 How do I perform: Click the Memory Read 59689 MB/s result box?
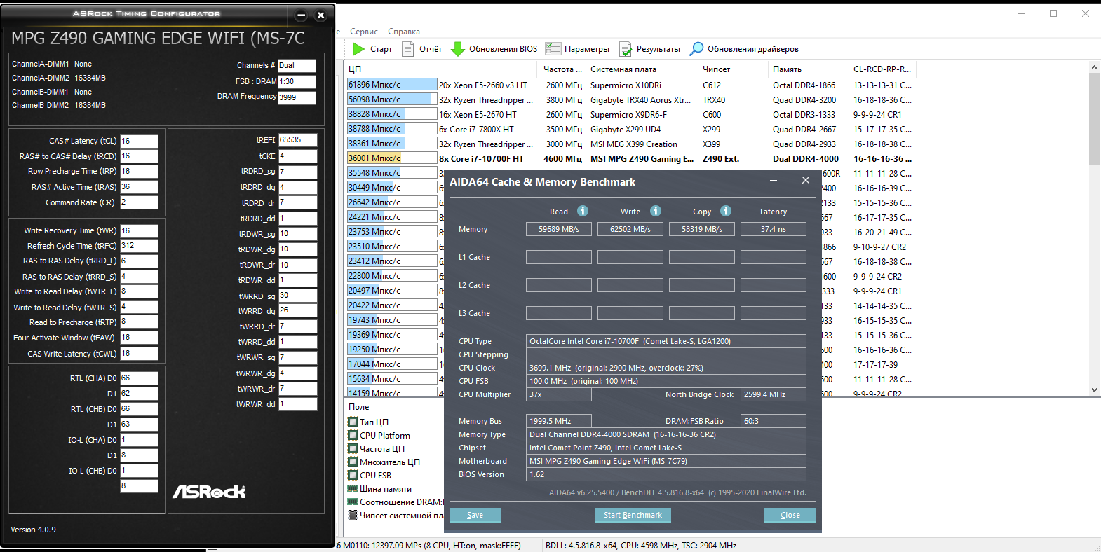coord(559,229)
